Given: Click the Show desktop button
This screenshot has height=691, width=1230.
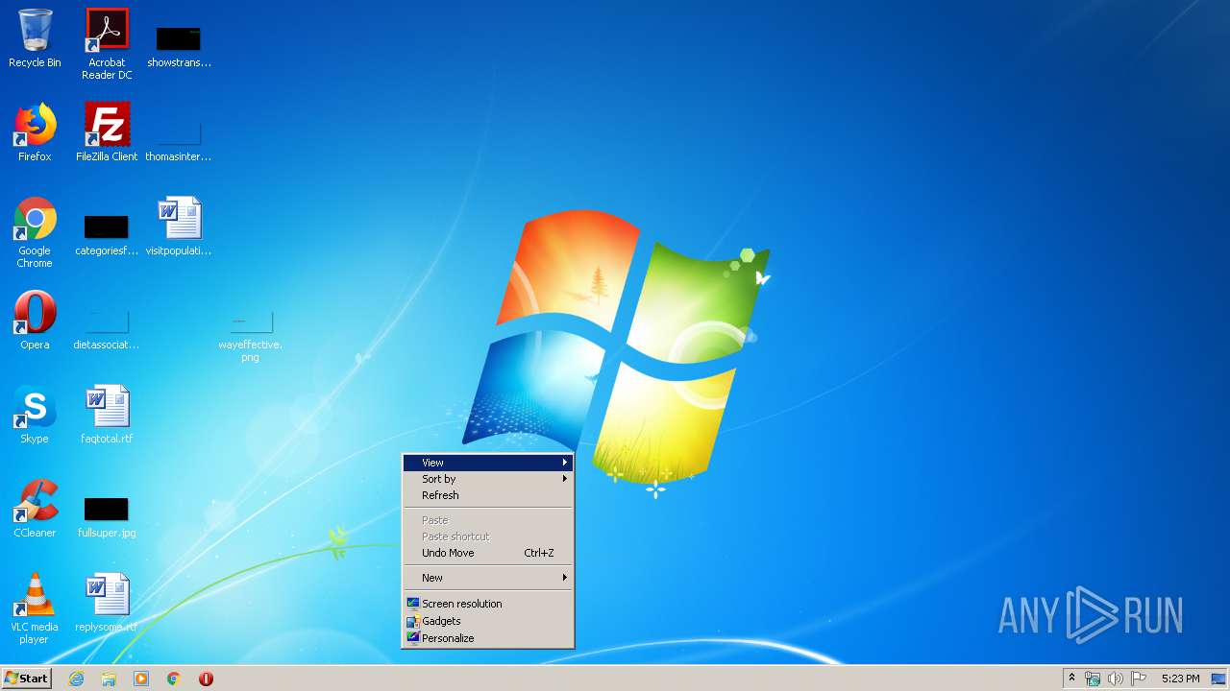Looking at the screenshot, I should 1219,679.
